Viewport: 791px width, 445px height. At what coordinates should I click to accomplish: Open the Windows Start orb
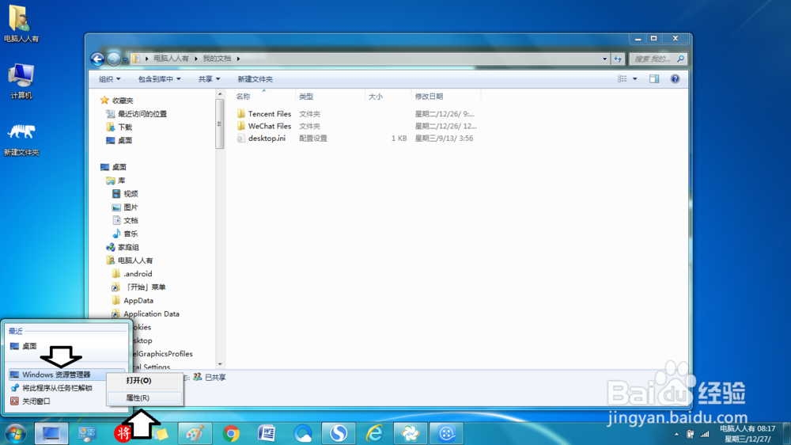pos(15,433)
